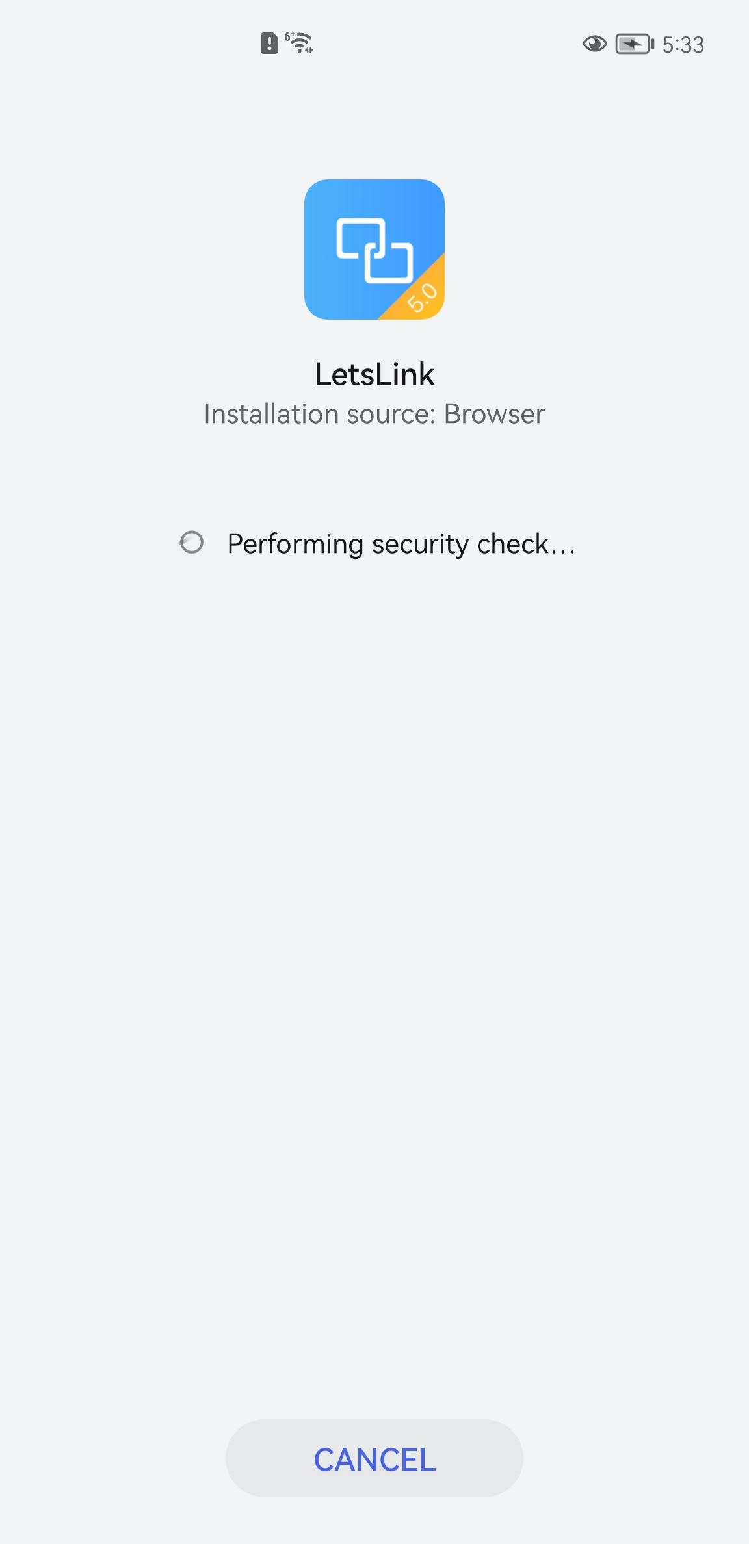Tap the Wi-Fi 6 signal icon
Viewport: 749px width, 1544px height.
(300, 43)
